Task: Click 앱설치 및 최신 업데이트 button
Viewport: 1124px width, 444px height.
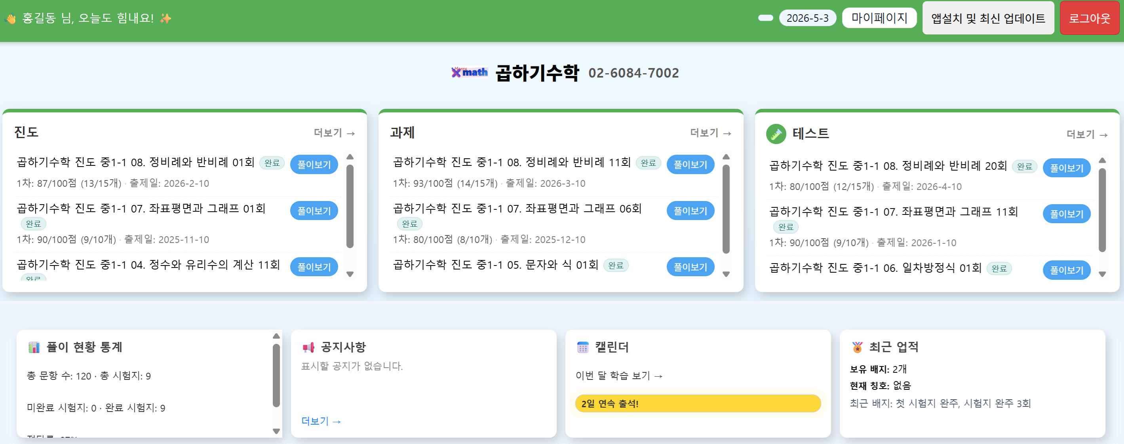Action: [x=988, y=18]
